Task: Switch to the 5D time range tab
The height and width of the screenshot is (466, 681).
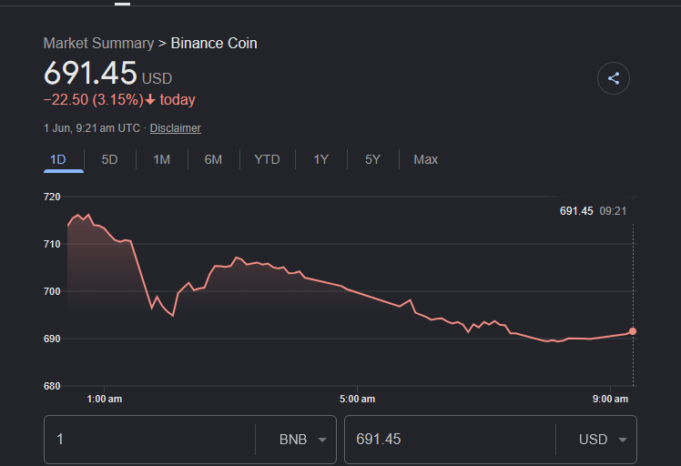Action: (109, 159)
